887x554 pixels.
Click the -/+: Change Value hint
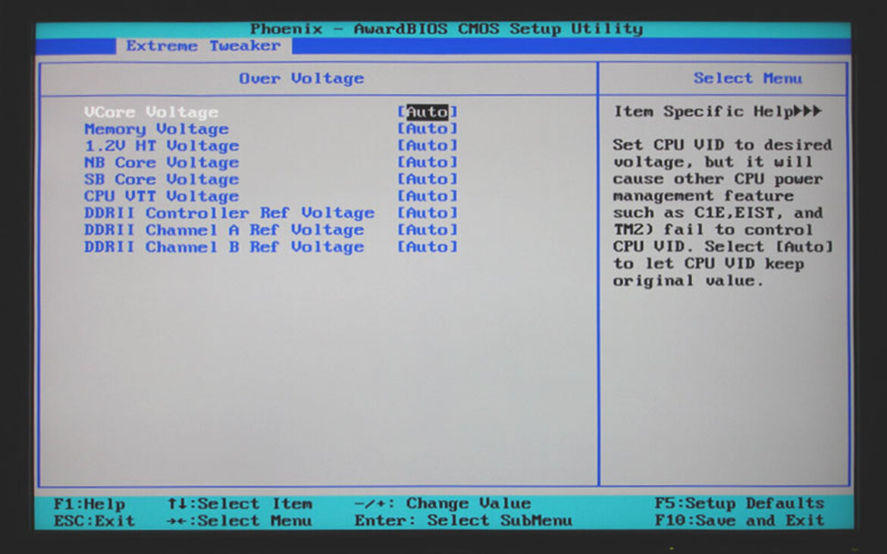pos(443,504)
